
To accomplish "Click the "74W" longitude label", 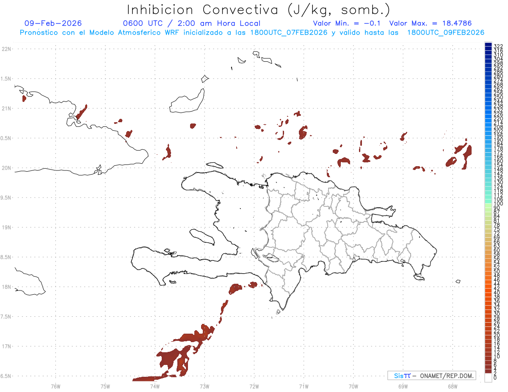I will (155, 386).
